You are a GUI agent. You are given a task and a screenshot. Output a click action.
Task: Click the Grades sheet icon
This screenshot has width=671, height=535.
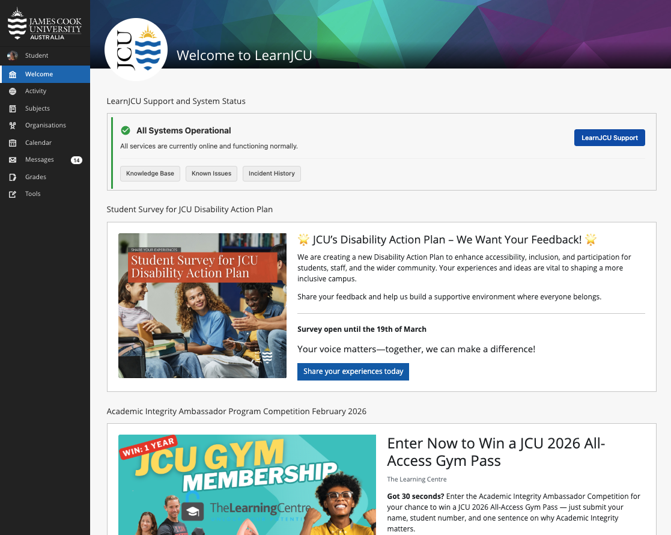pos(13,177)
